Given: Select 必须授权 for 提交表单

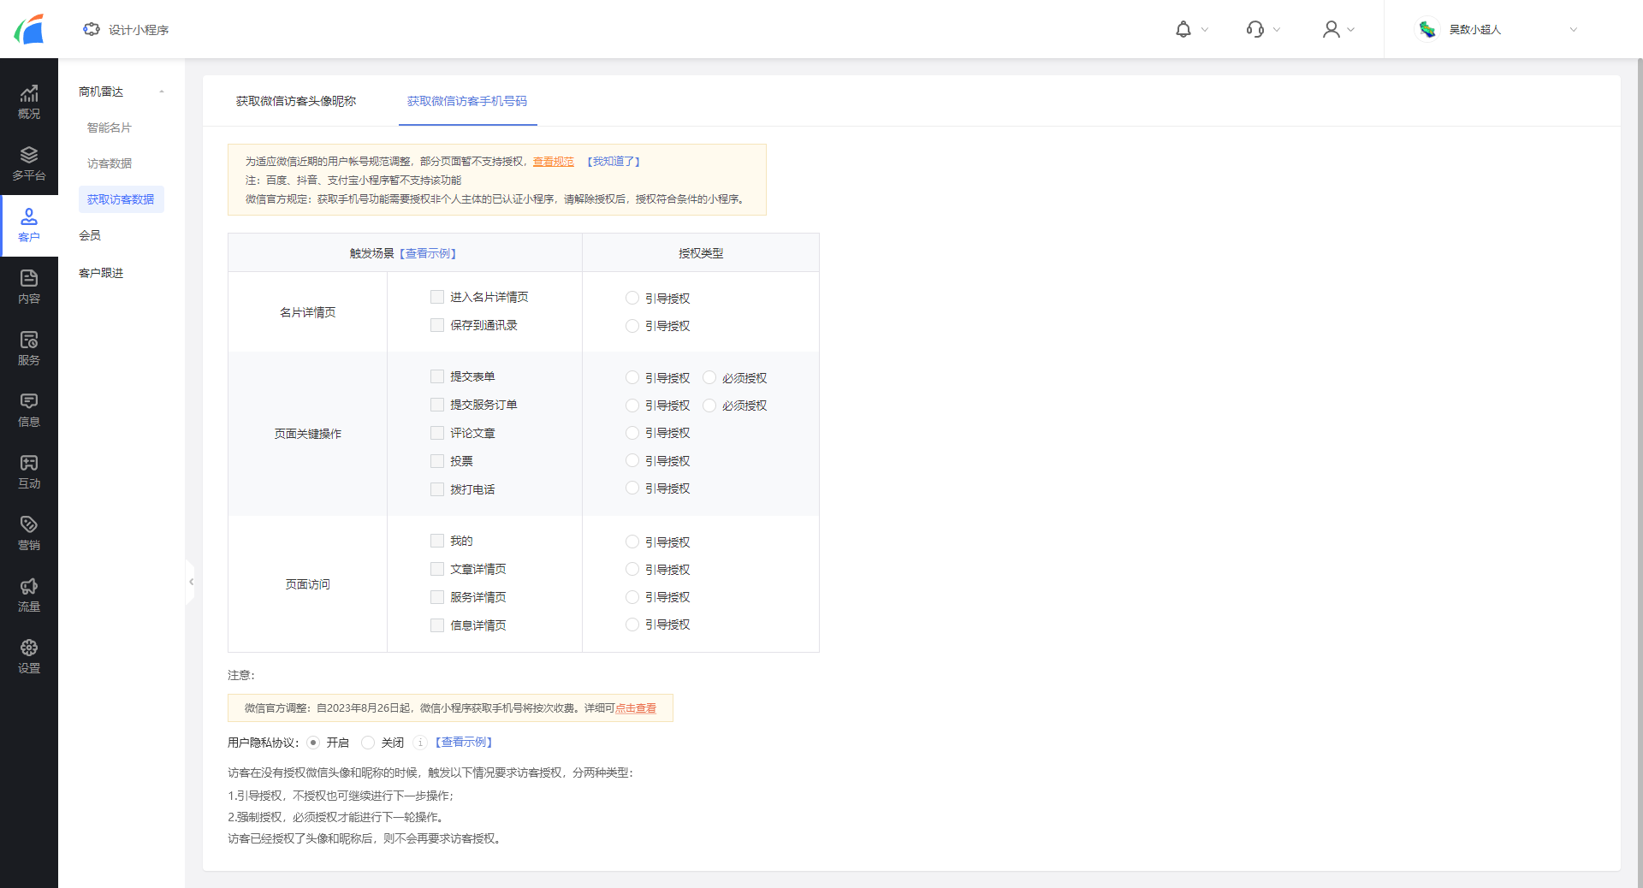Looking at the screenshot, I should pyautogui.click(x=709, y=377).
